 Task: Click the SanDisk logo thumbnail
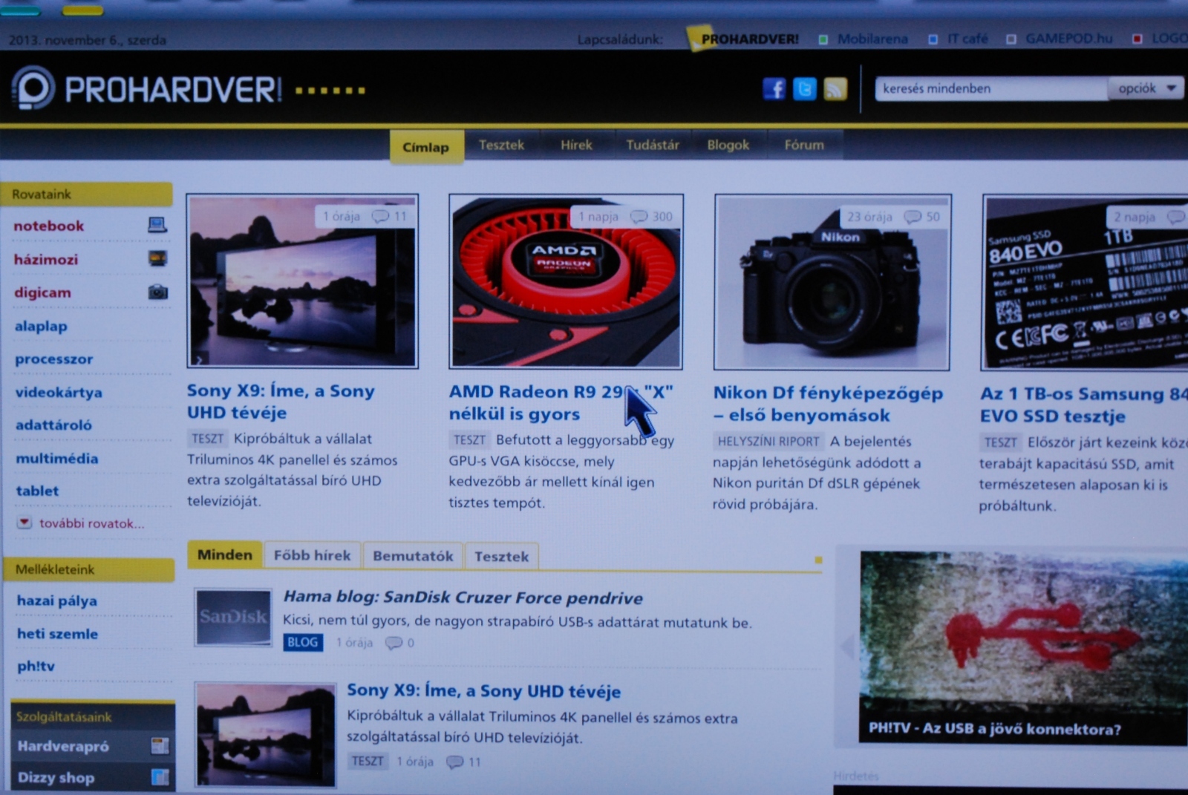tap(233, 617)
